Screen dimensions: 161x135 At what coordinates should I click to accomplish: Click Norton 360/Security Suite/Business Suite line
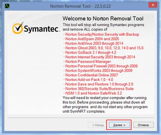(x=99, y=89)
